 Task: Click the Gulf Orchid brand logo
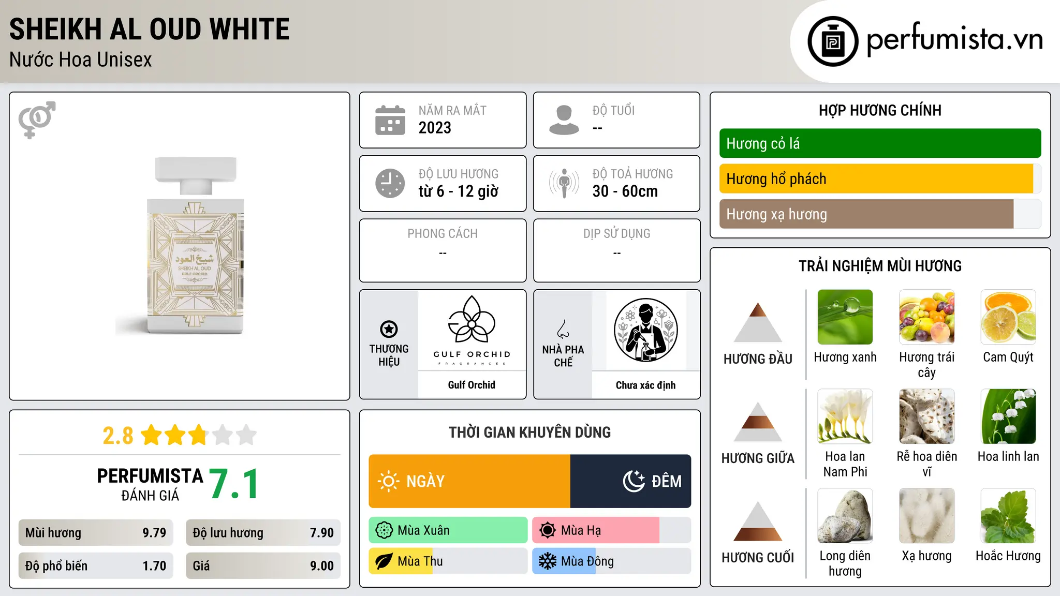pos(472,331)
